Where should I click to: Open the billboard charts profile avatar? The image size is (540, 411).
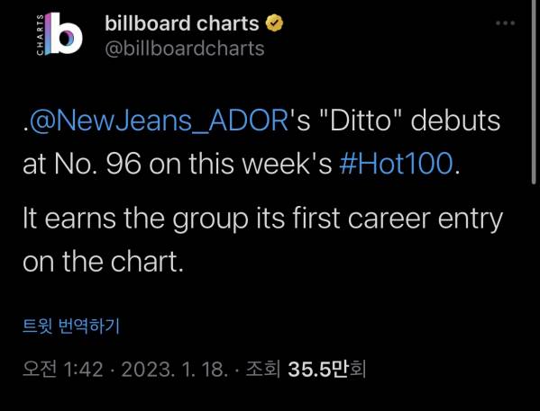[59, 33]
